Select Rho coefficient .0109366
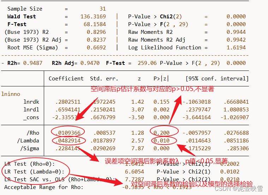 (68, 133)
